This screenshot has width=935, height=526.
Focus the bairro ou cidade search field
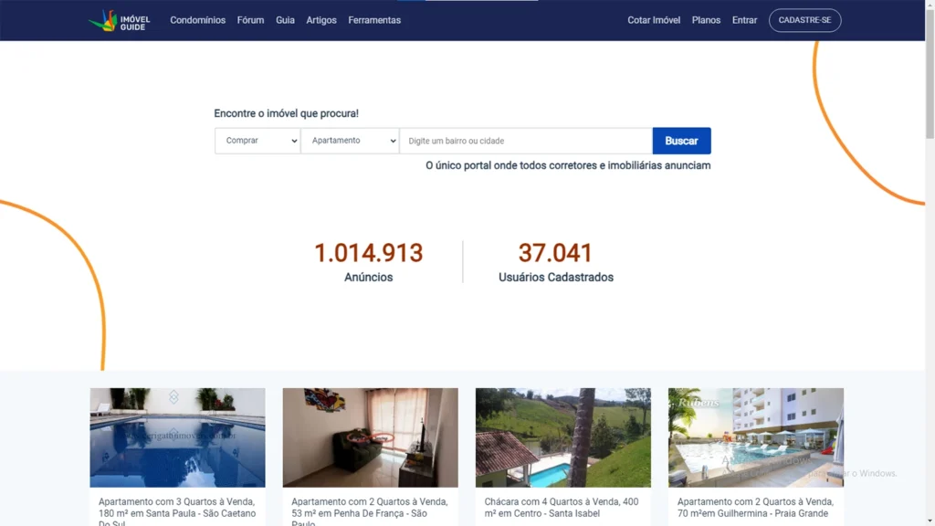click(x=526, y=141)
